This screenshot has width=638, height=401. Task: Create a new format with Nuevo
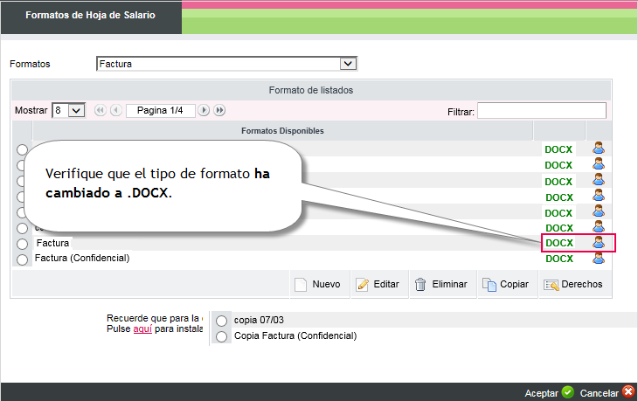pos(320,284)
